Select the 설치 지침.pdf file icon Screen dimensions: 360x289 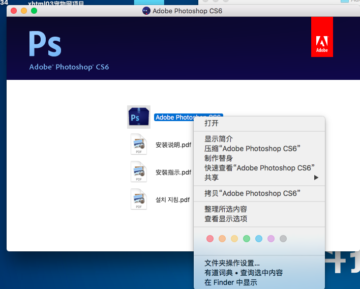pyautogui.click(x=139, y=199)
